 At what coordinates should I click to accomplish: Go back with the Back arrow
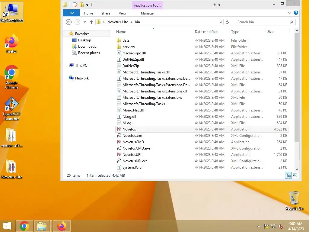(x=68, y=22)
